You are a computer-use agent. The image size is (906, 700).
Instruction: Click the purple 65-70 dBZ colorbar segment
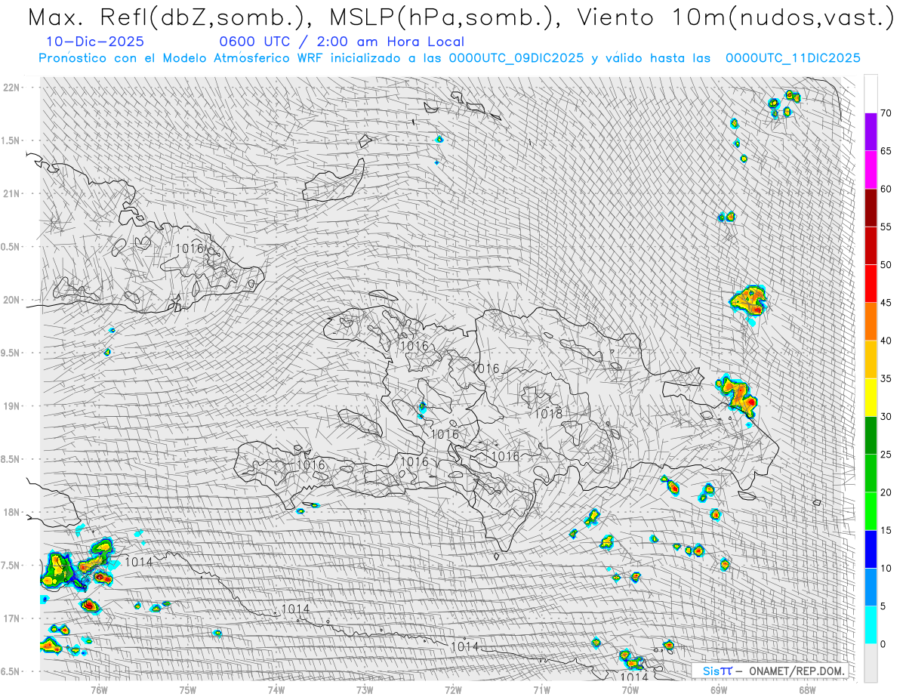coord(871,132)
